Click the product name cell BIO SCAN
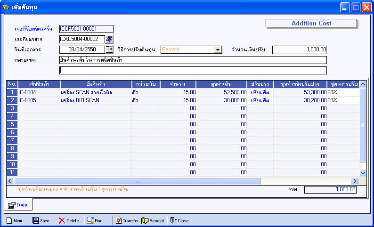 tap(96, 100)
